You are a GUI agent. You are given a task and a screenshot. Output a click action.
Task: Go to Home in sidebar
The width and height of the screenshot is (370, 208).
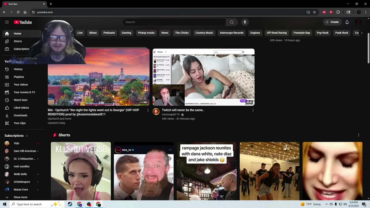(22, 34)
